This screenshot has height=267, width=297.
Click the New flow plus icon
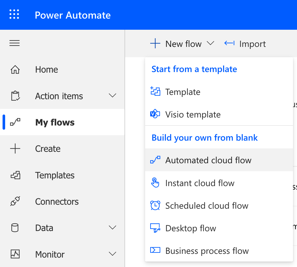point(155,43)
